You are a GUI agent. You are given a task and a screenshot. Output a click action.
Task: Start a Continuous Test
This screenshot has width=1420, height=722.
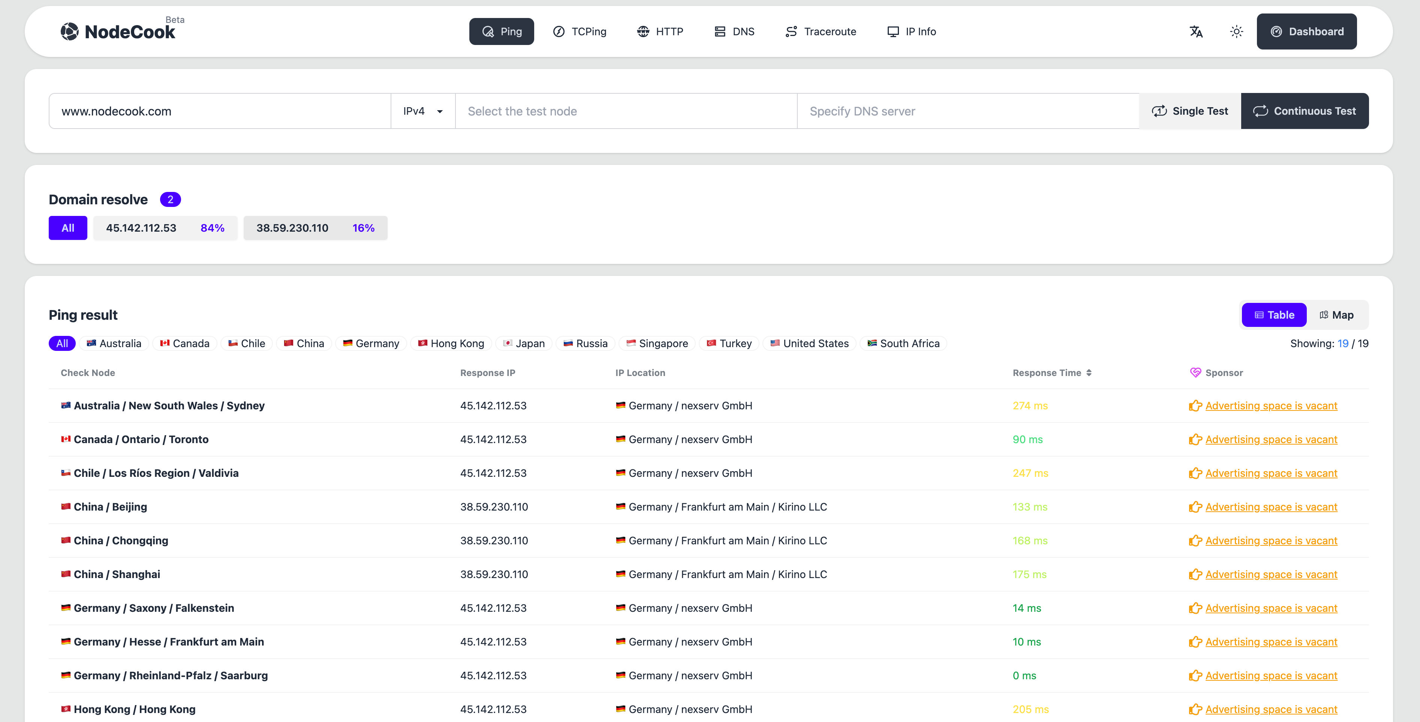(1304, 111)
